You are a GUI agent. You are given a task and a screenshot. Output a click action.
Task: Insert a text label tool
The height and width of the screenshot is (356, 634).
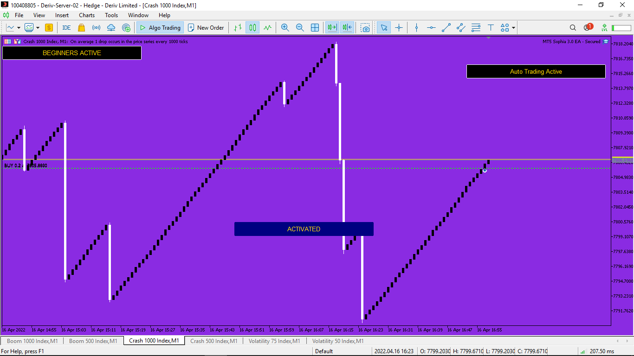(x=491, y=28)
